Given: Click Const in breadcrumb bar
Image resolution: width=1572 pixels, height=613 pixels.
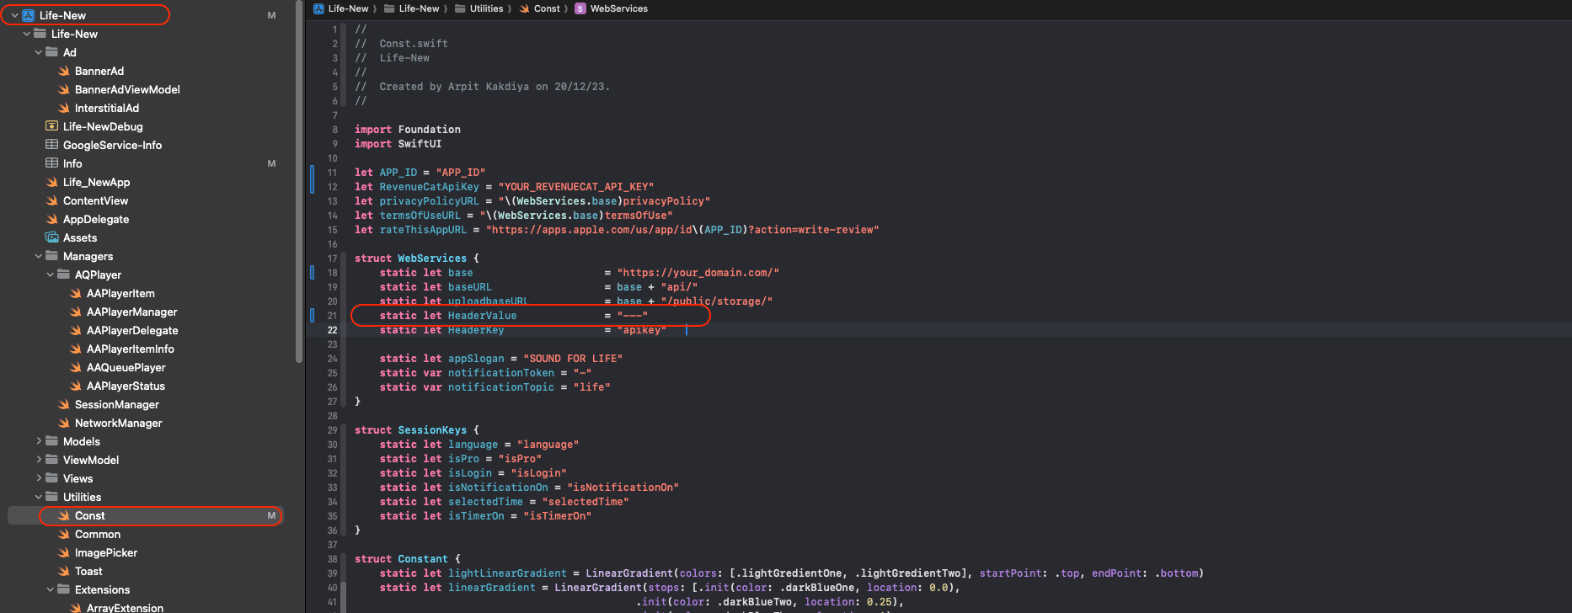Looking at the screenshot, I should pyautogui.click(x=540, y=8).
